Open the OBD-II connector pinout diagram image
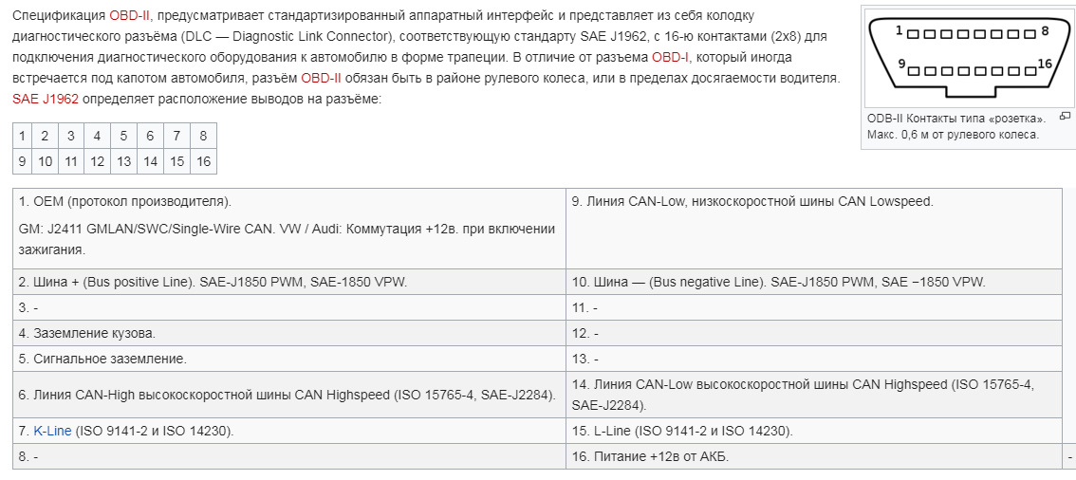The image size is (1076, 480). 969,57
